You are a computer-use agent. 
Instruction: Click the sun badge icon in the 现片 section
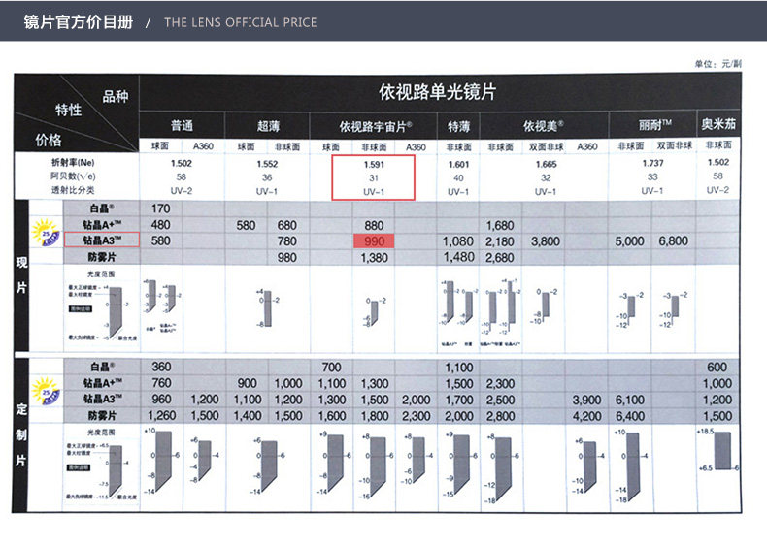(x=46, y=232)
